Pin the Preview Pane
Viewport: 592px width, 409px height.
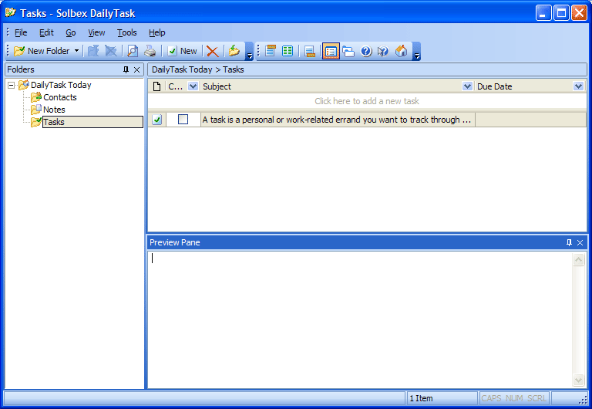click(x=569, y=242)
